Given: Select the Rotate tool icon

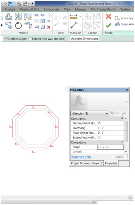Looking at the screenshot, I should pyautogui.click(x=18, y=25).
